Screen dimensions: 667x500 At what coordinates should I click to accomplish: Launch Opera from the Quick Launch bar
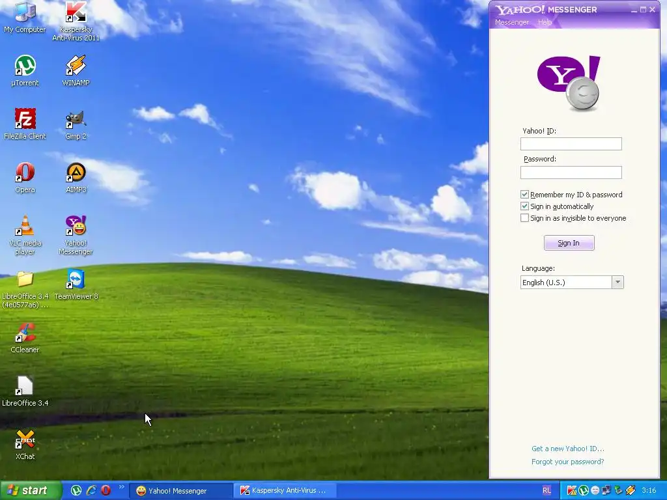(106, 490)
